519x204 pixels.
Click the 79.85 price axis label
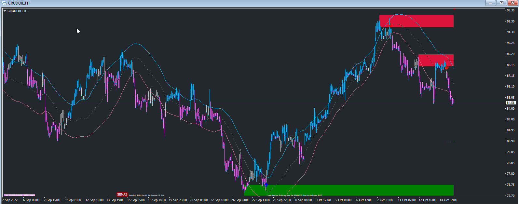tap(511, 152)
